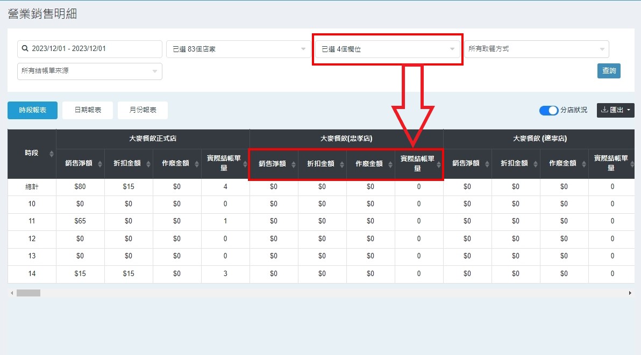Open the 所有取餐方式 dropdown
641x355 pixels.
tap(536, 49)
